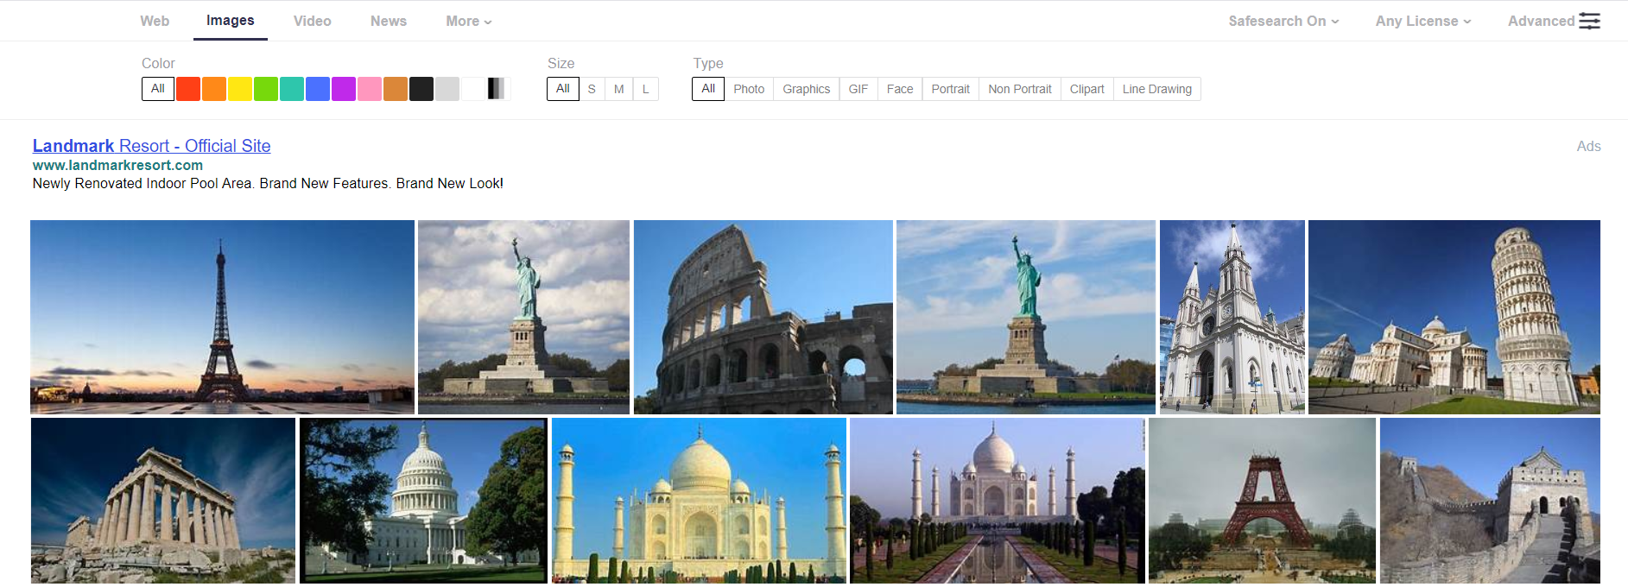
Task: Go to the News tab
Action: tap(388, 21)
